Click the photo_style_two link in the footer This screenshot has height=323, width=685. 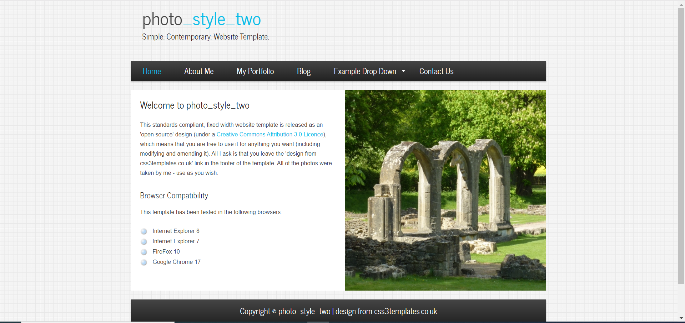click(x=304, y=311)
